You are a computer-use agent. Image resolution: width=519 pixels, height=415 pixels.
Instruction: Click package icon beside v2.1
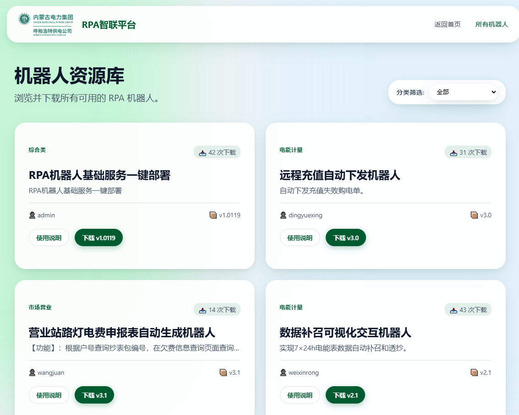[474, 372]
